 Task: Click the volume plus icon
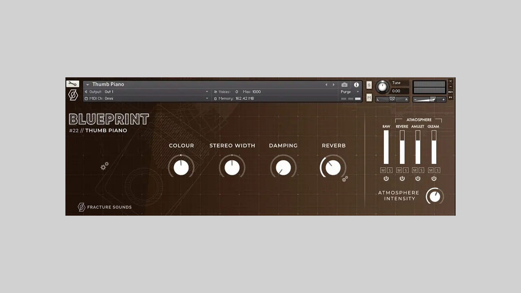[443, 100]
